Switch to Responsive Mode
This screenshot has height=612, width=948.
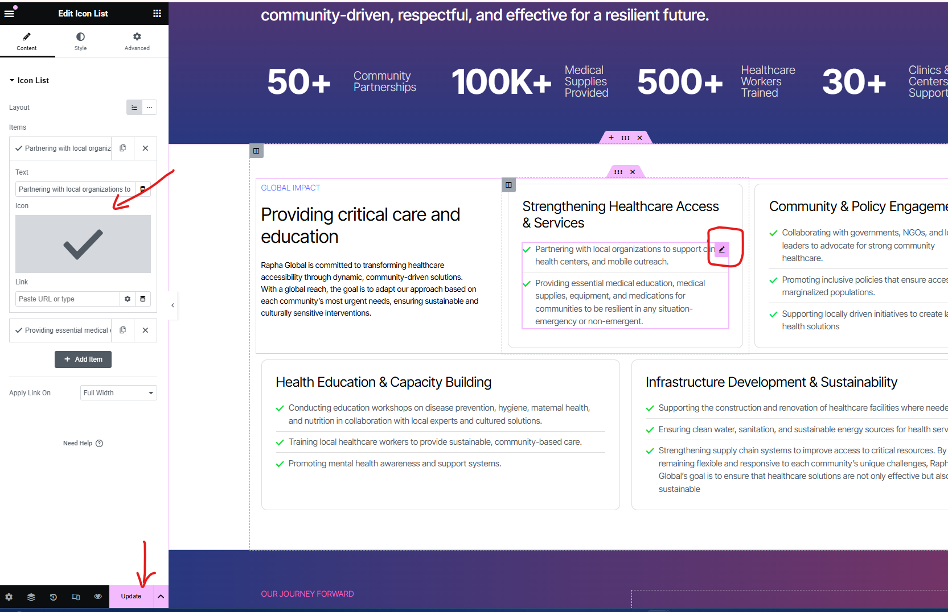(76, 597)
